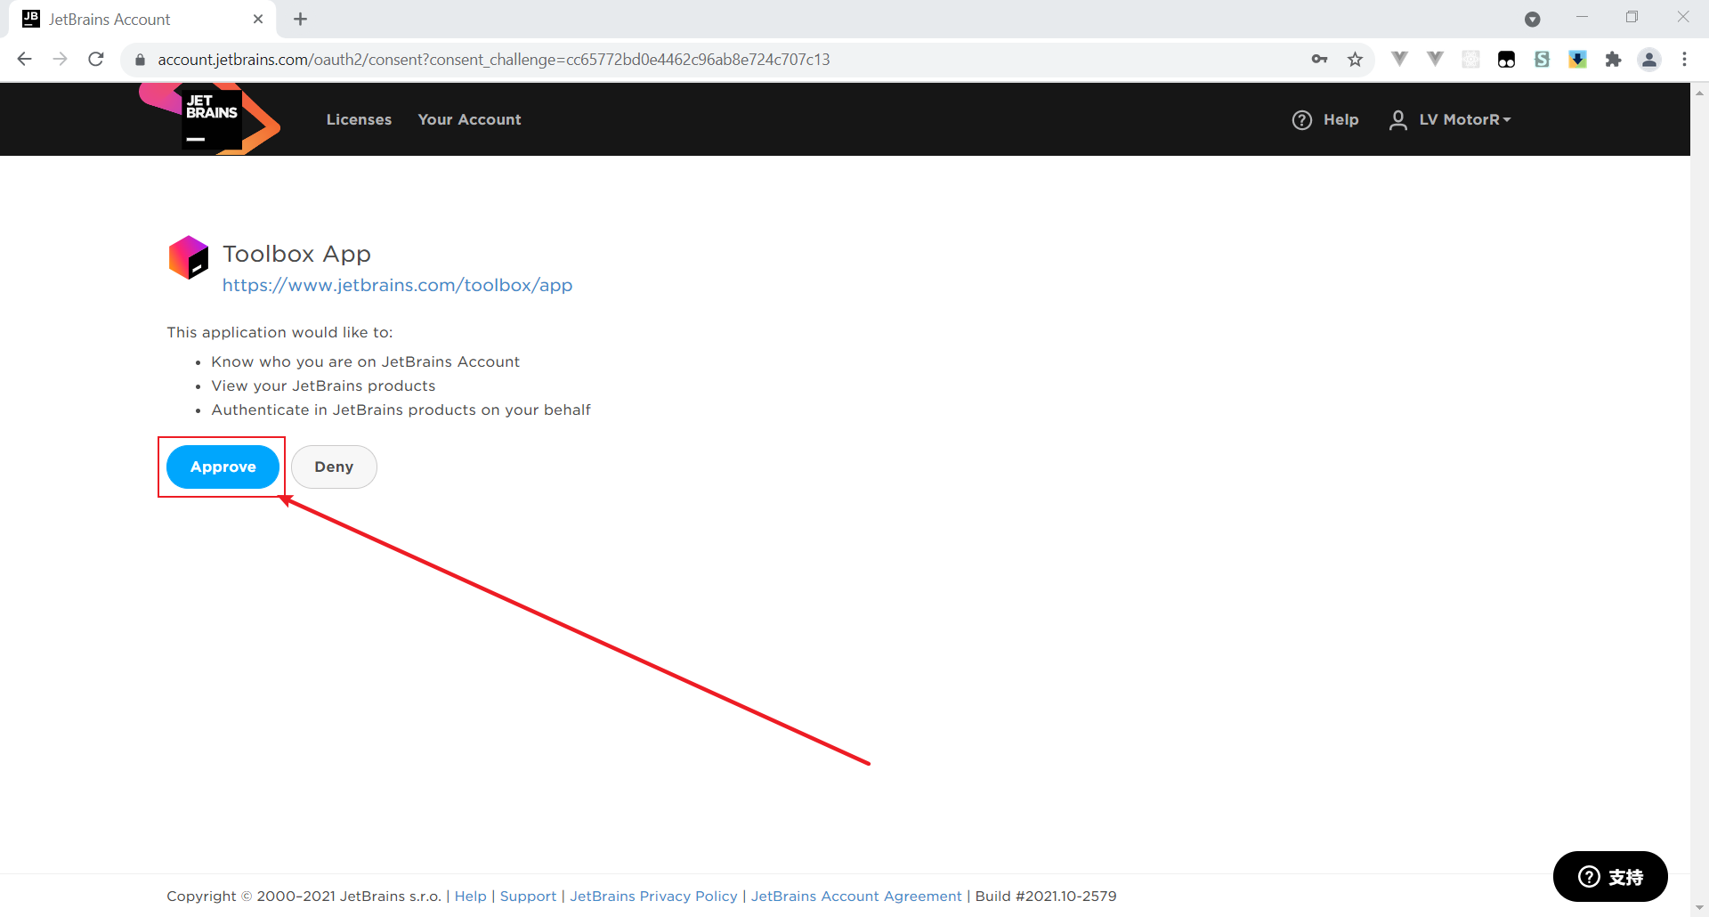Go back with browser back arrow
1709x917 pixels.
pyautogui.click(x=25, y=60)
